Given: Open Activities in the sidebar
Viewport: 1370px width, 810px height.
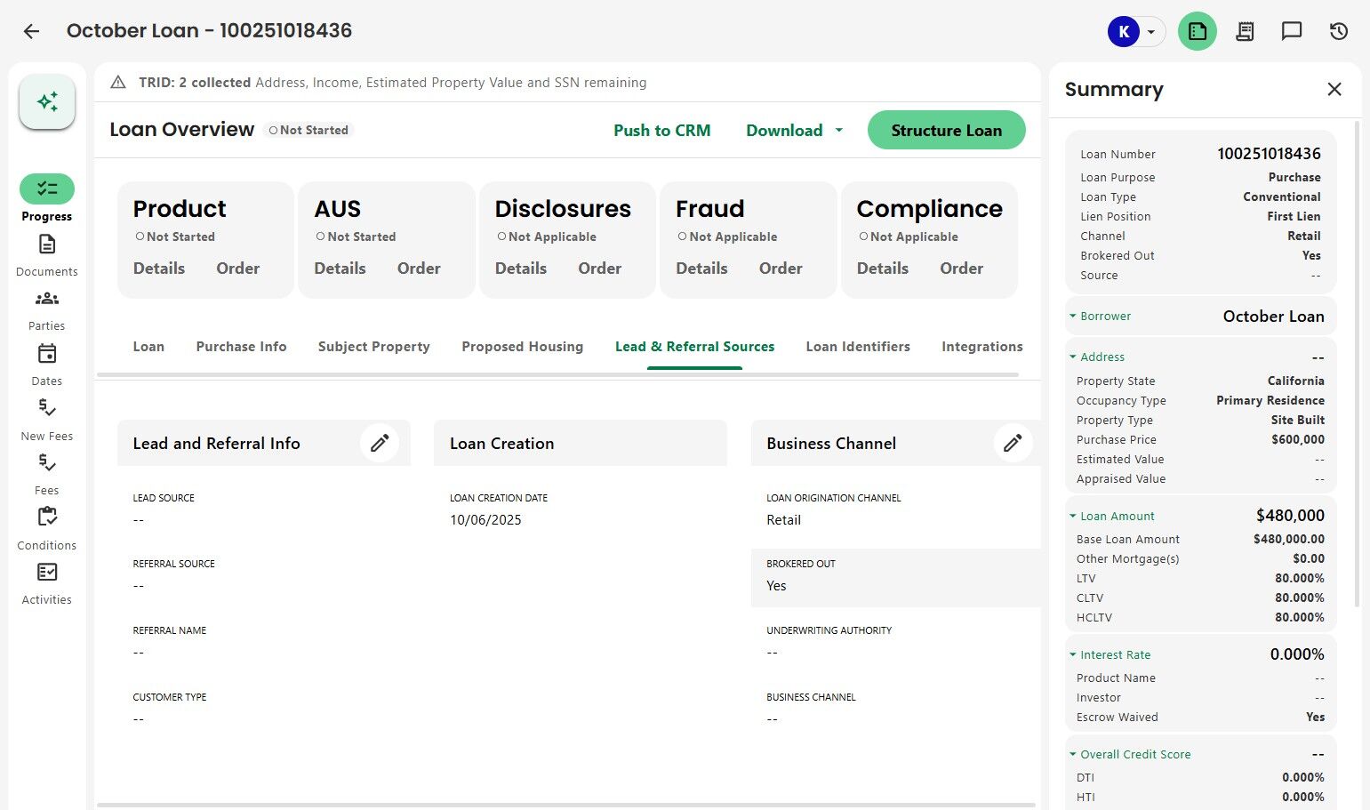Looking at the screenshot, I should click(47, 584).
